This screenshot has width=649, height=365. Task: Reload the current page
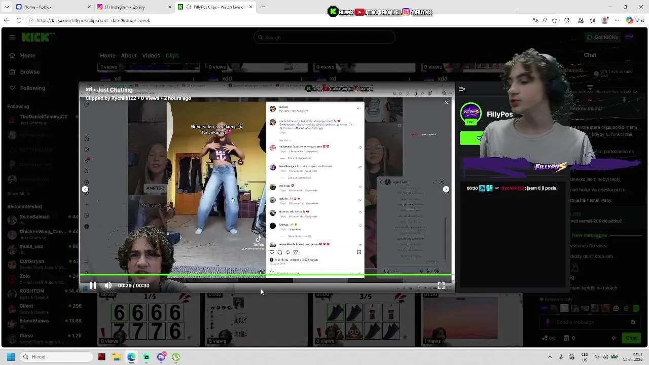coord(19,20)
